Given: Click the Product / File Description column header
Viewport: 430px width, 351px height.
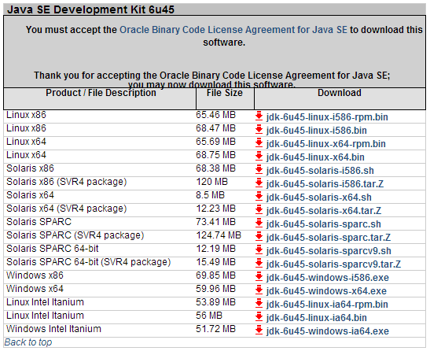Looking at the screenshot, I should coord(101,93).
